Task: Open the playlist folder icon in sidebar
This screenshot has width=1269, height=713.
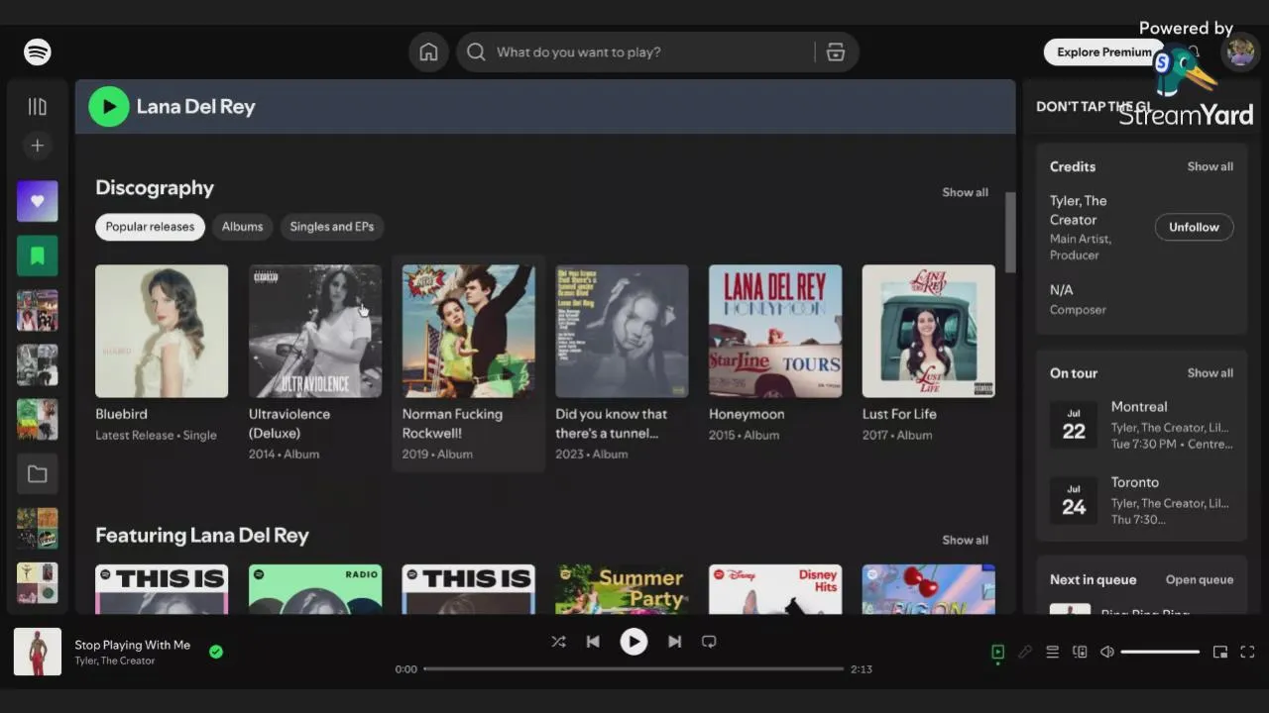Action: pos(38,473)
